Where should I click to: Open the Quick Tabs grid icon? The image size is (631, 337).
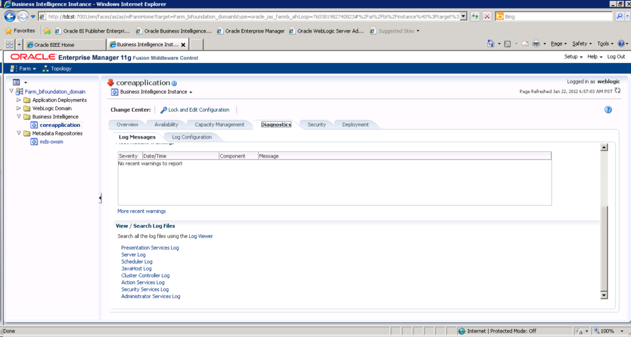[x=9, y=44]
